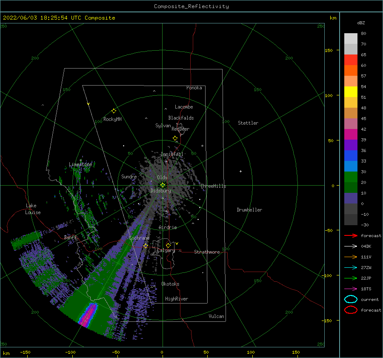This screenshot has height=358, width=383.
Task: Click the Composite_Reflectivity title
Action: pos(191,6)
